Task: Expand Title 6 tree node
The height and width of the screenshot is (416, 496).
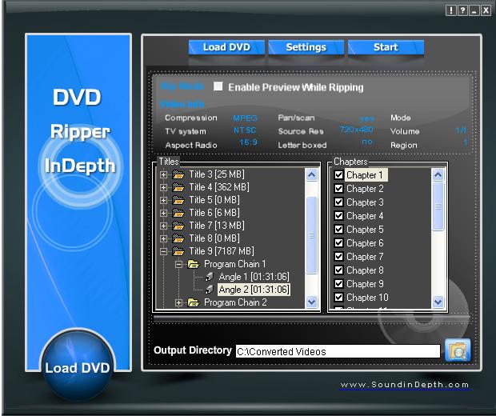Action: (x=163, y=214)
